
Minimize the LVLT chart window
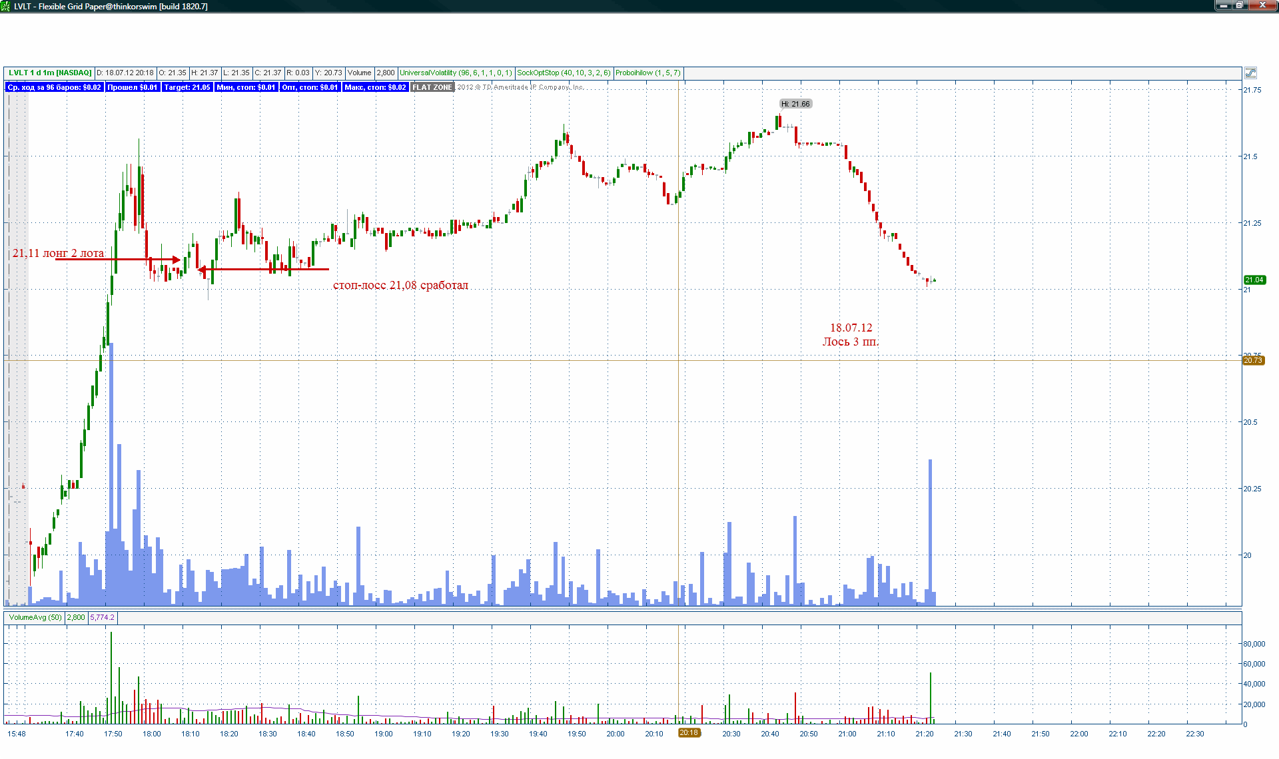[x=1223, y=5]
